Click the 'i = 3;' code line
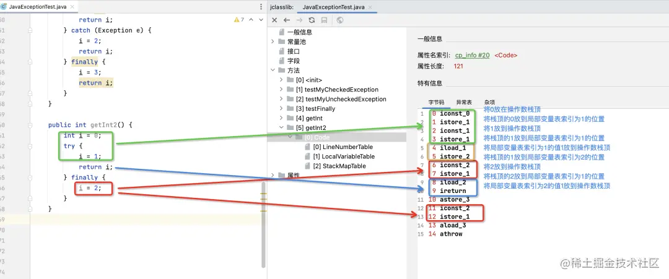This screenshot has height=279, width=669. pos(90,72)
